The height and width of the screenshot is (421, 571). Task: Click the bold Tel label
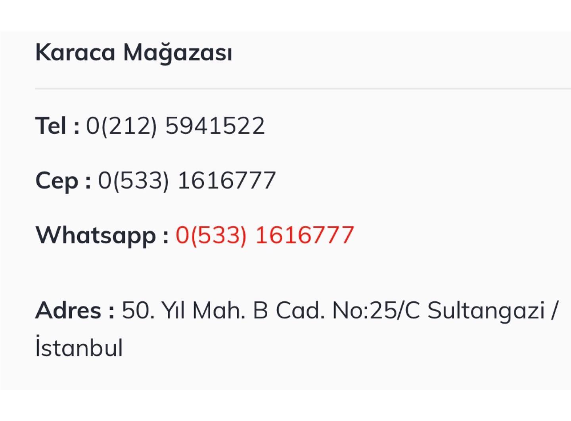(57, 126)
